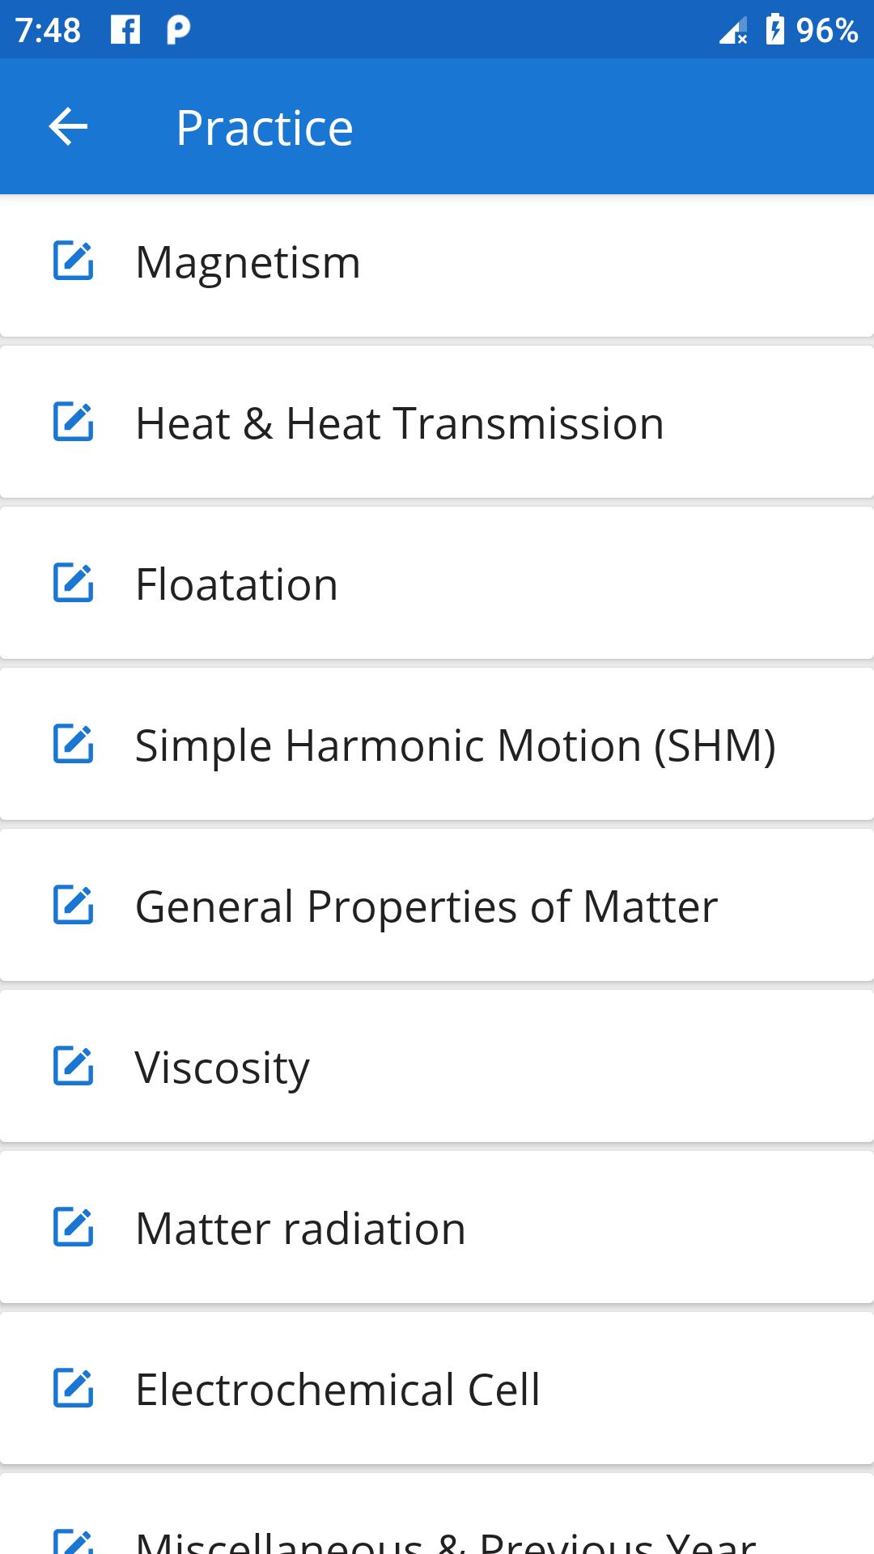Tap edit icon beside Heat & Heat Transmission
The width and height of the screenshot is (874, 1554).
pos(74,422)
